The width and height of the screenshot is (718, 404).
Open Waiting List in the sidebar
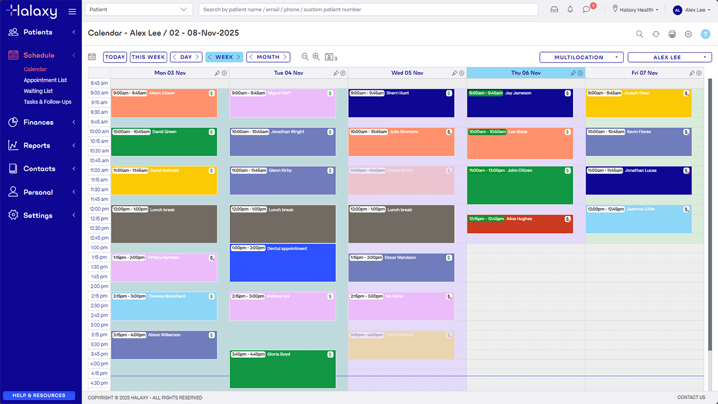(x=38, y=91)
